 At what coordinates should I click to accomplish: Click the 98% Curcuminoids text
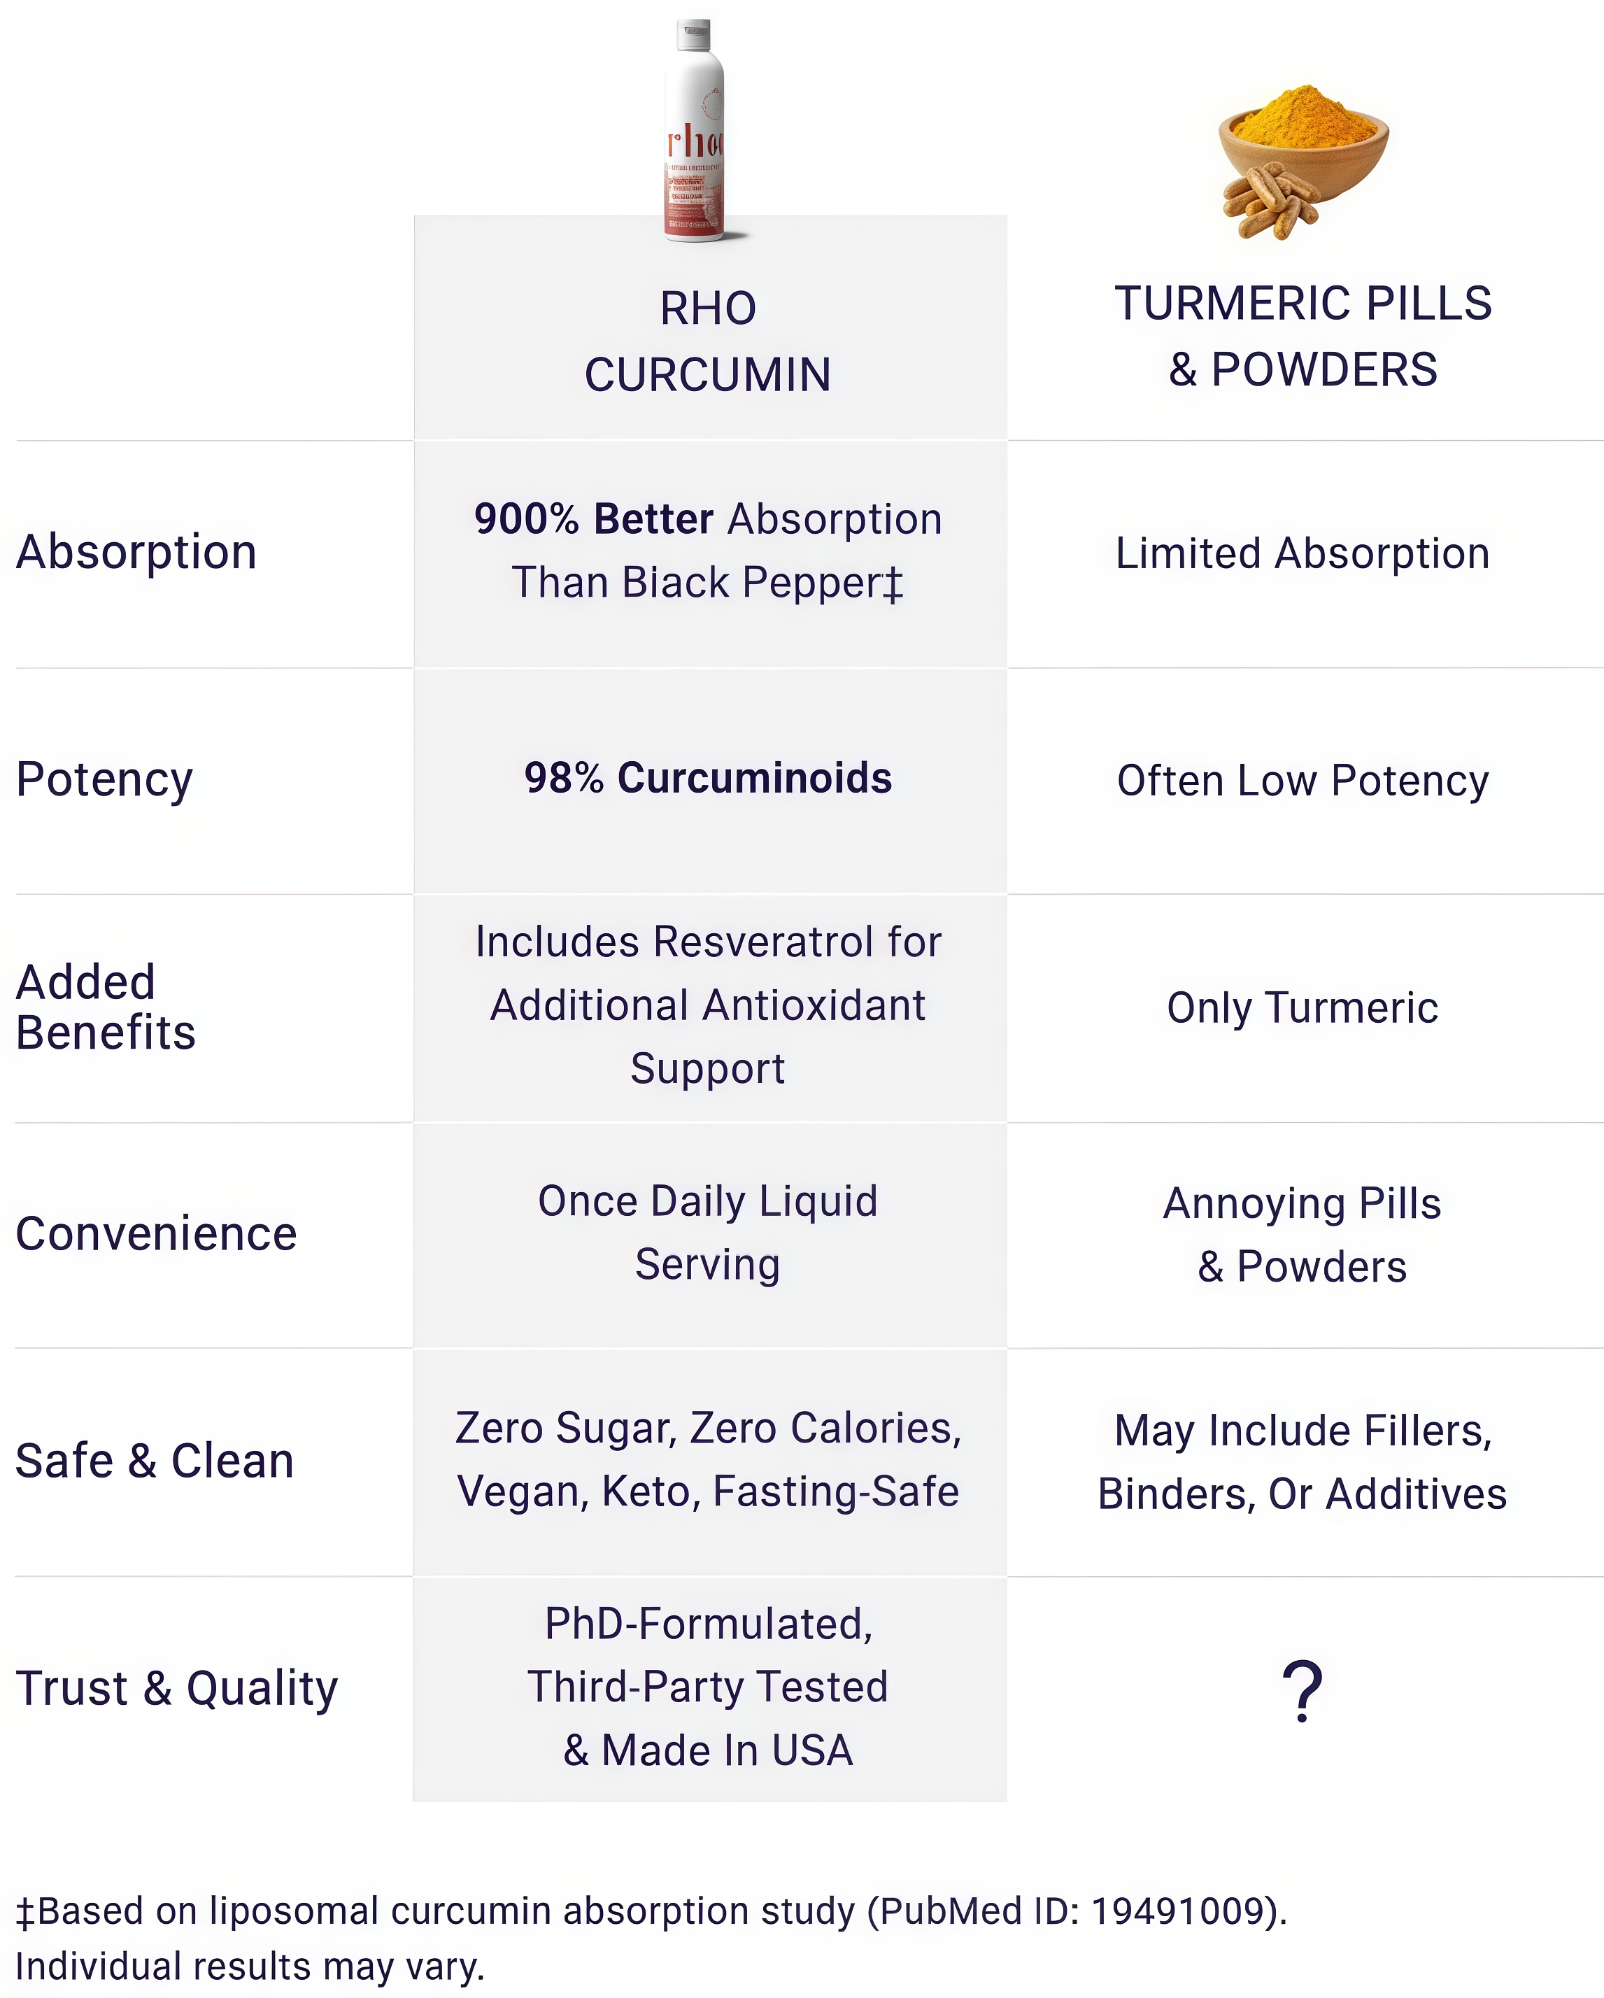pos(708,779)
